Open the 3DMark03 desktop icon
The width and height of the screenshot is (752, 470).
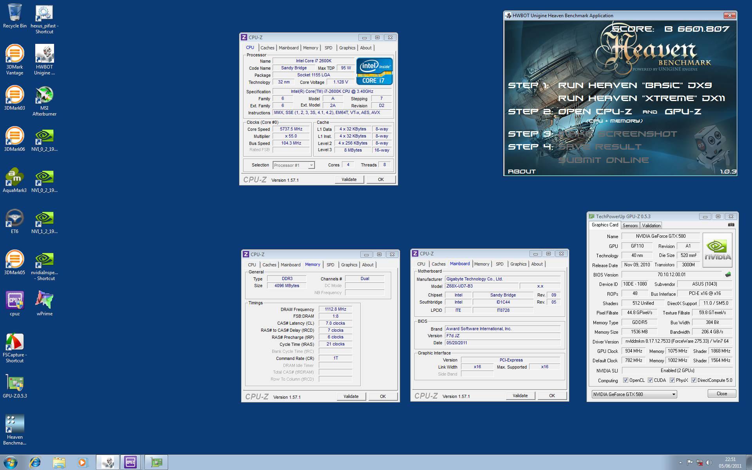coord(14,98)
